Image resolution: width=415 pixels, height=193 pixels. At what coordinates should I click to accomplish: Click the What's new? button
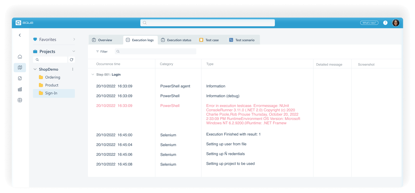(x=369, y=23)
